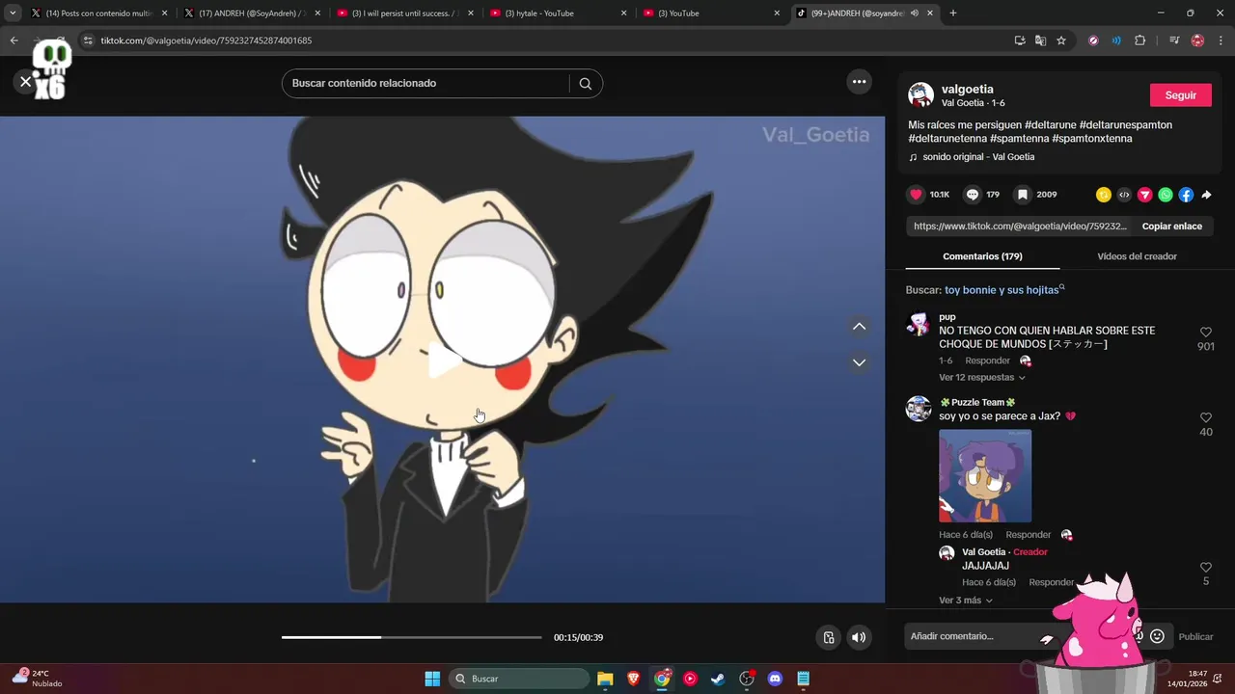Open the three-dot more options menu on video
The image size is (1235, 694).
pyautogui.click(x=859, y=82)
